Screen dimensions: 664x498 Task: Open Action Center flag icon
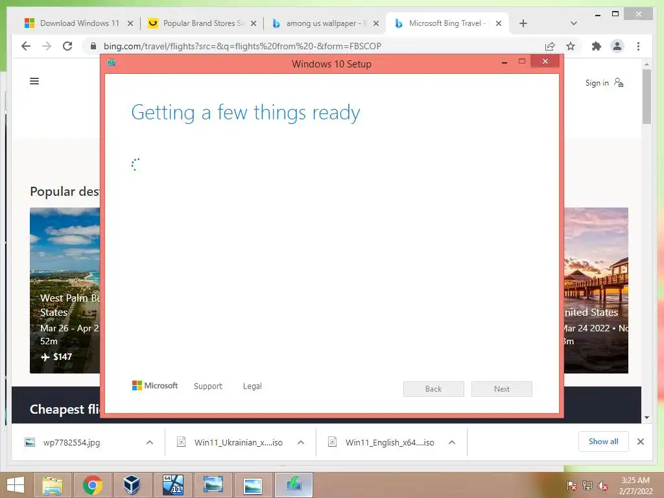[x=571, y=485]
